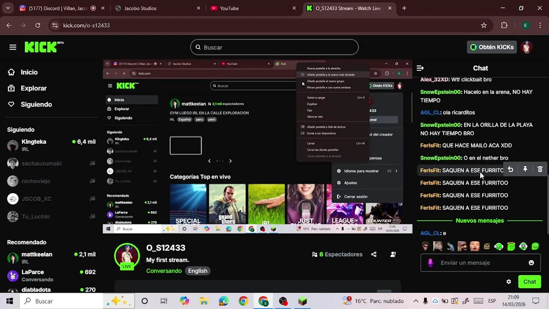Switch to the YouTube tab
Viewport: 549px width, 309px height.
253,8
